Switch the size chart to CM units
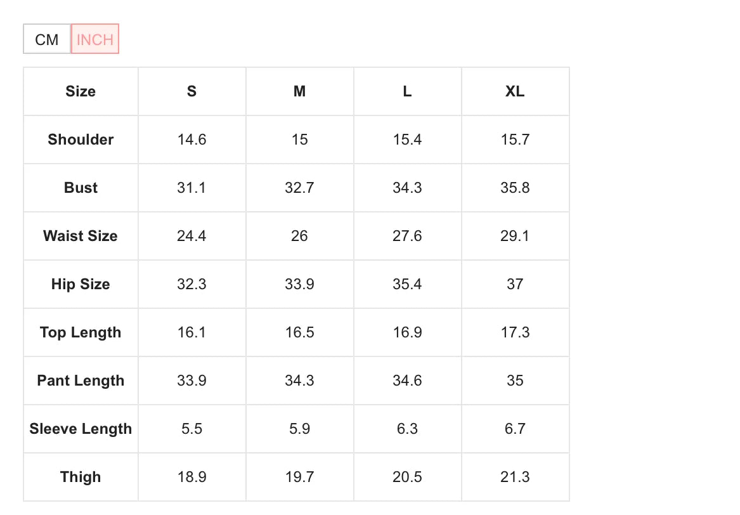Image resolution: width=740 pixels, height=515 pixels. click(46, 39)
